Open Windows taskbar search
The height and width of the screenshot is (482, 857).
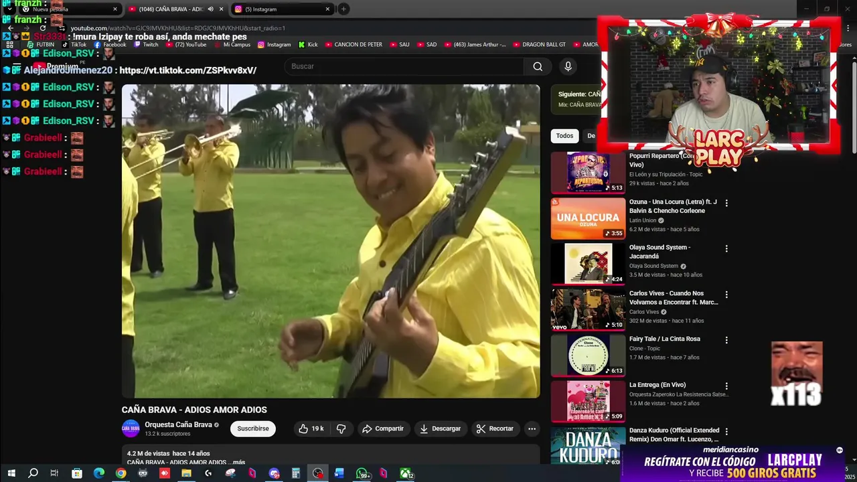coord(33,473)
